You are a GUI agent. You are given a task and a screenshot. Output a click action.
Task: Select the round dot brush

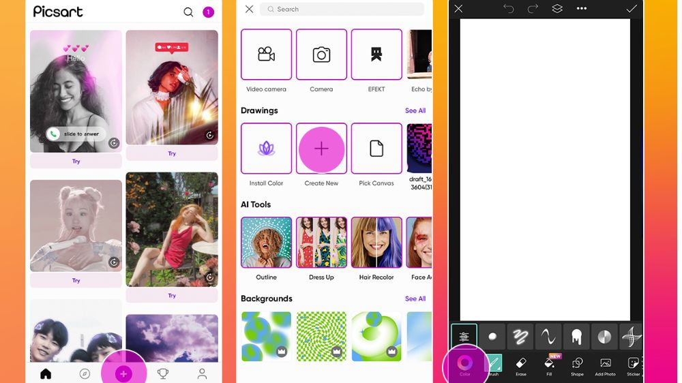pyautogui.click(x=492, y=337)
